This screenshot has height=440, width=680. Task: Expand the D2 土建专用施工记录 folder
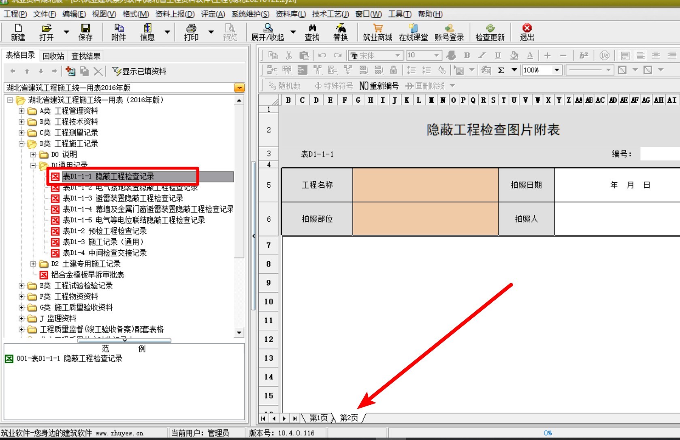click(33, 264)
